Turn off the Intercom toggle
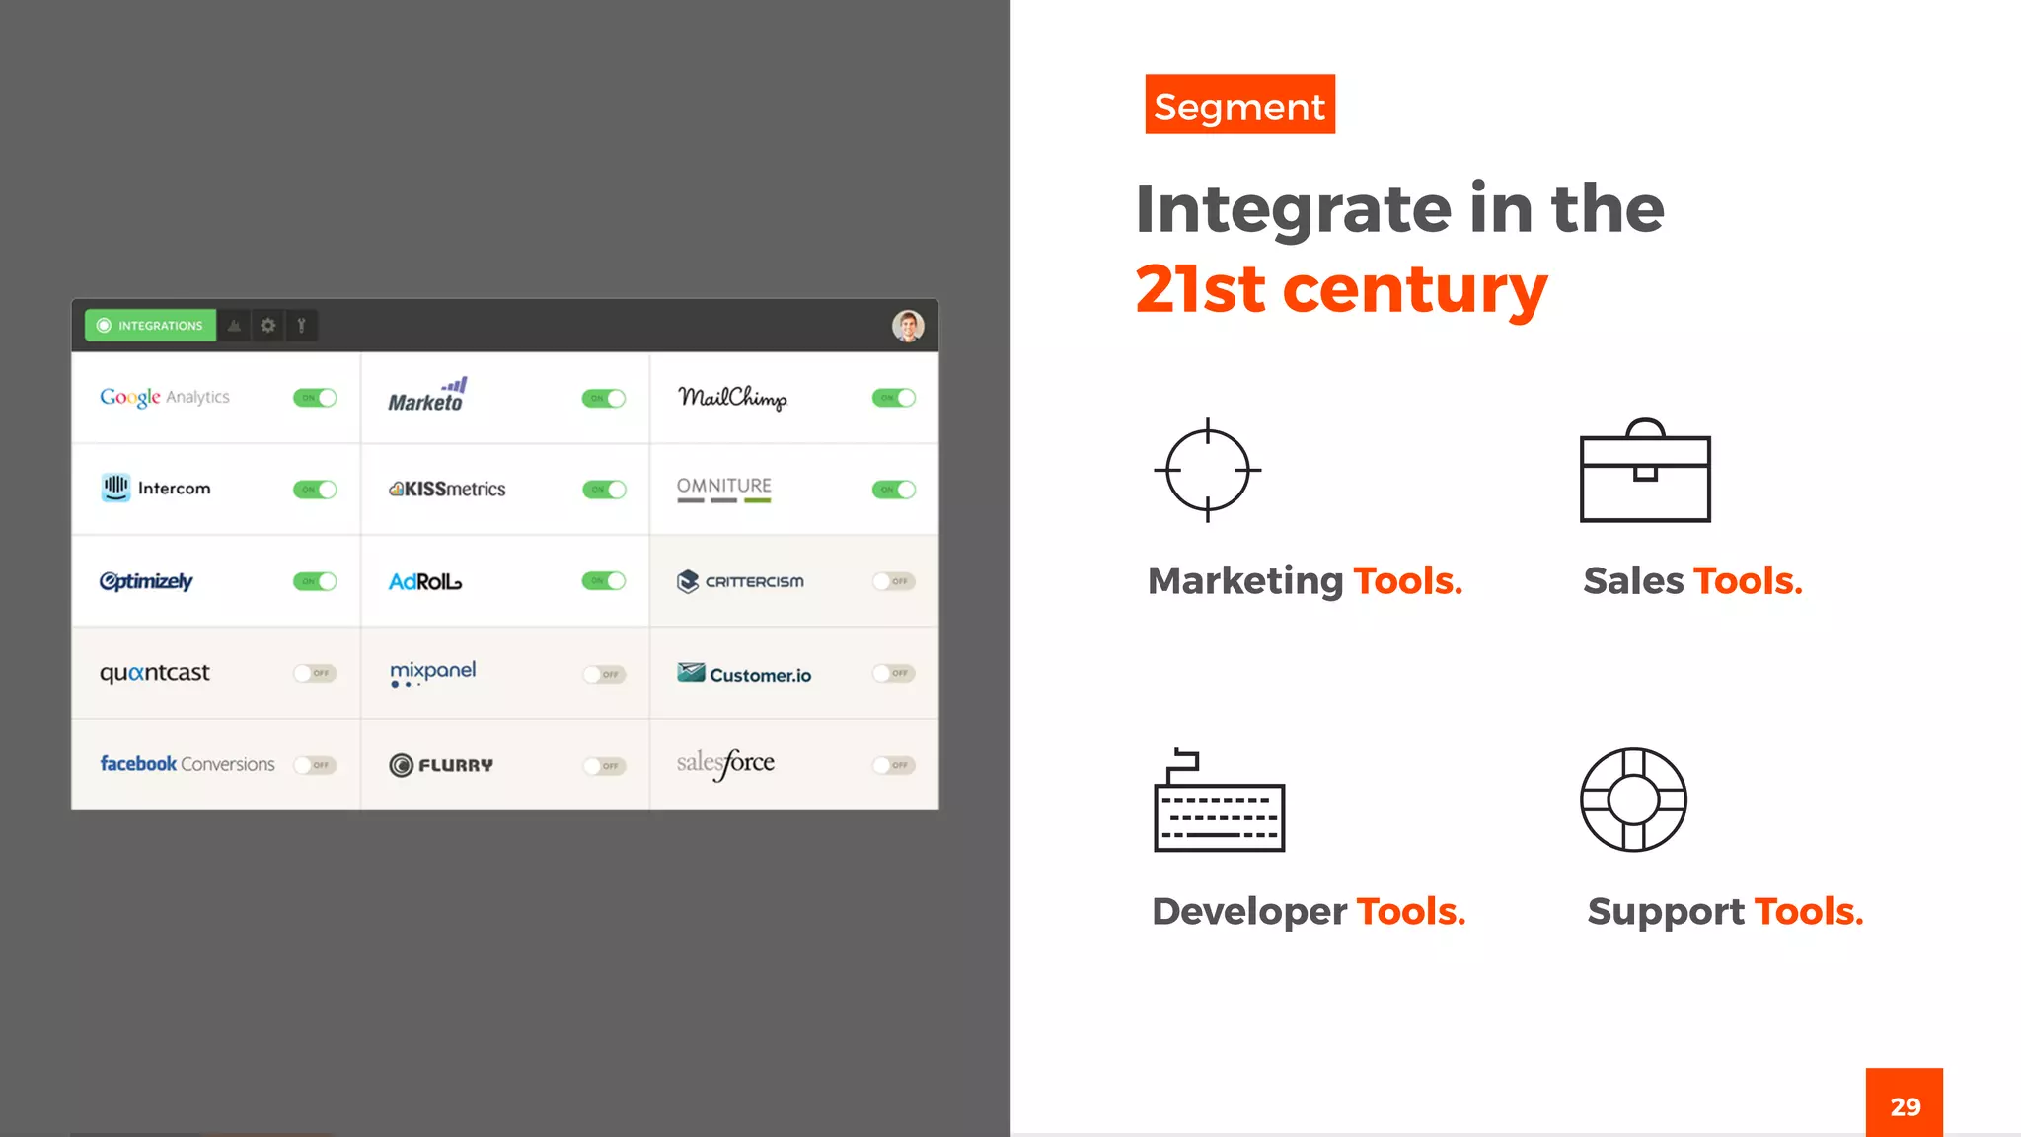Screen dimensions: 2021x1137 (315, 490)
